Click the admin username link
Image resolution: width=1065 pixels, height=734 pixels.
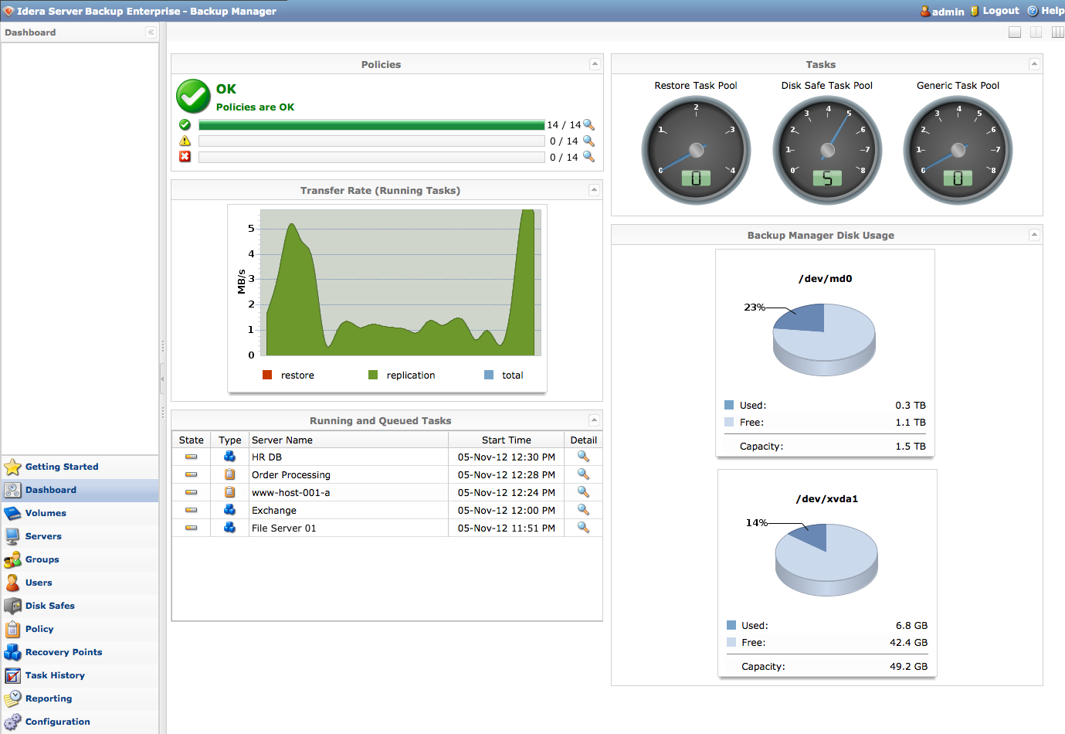tap(948, 12)
